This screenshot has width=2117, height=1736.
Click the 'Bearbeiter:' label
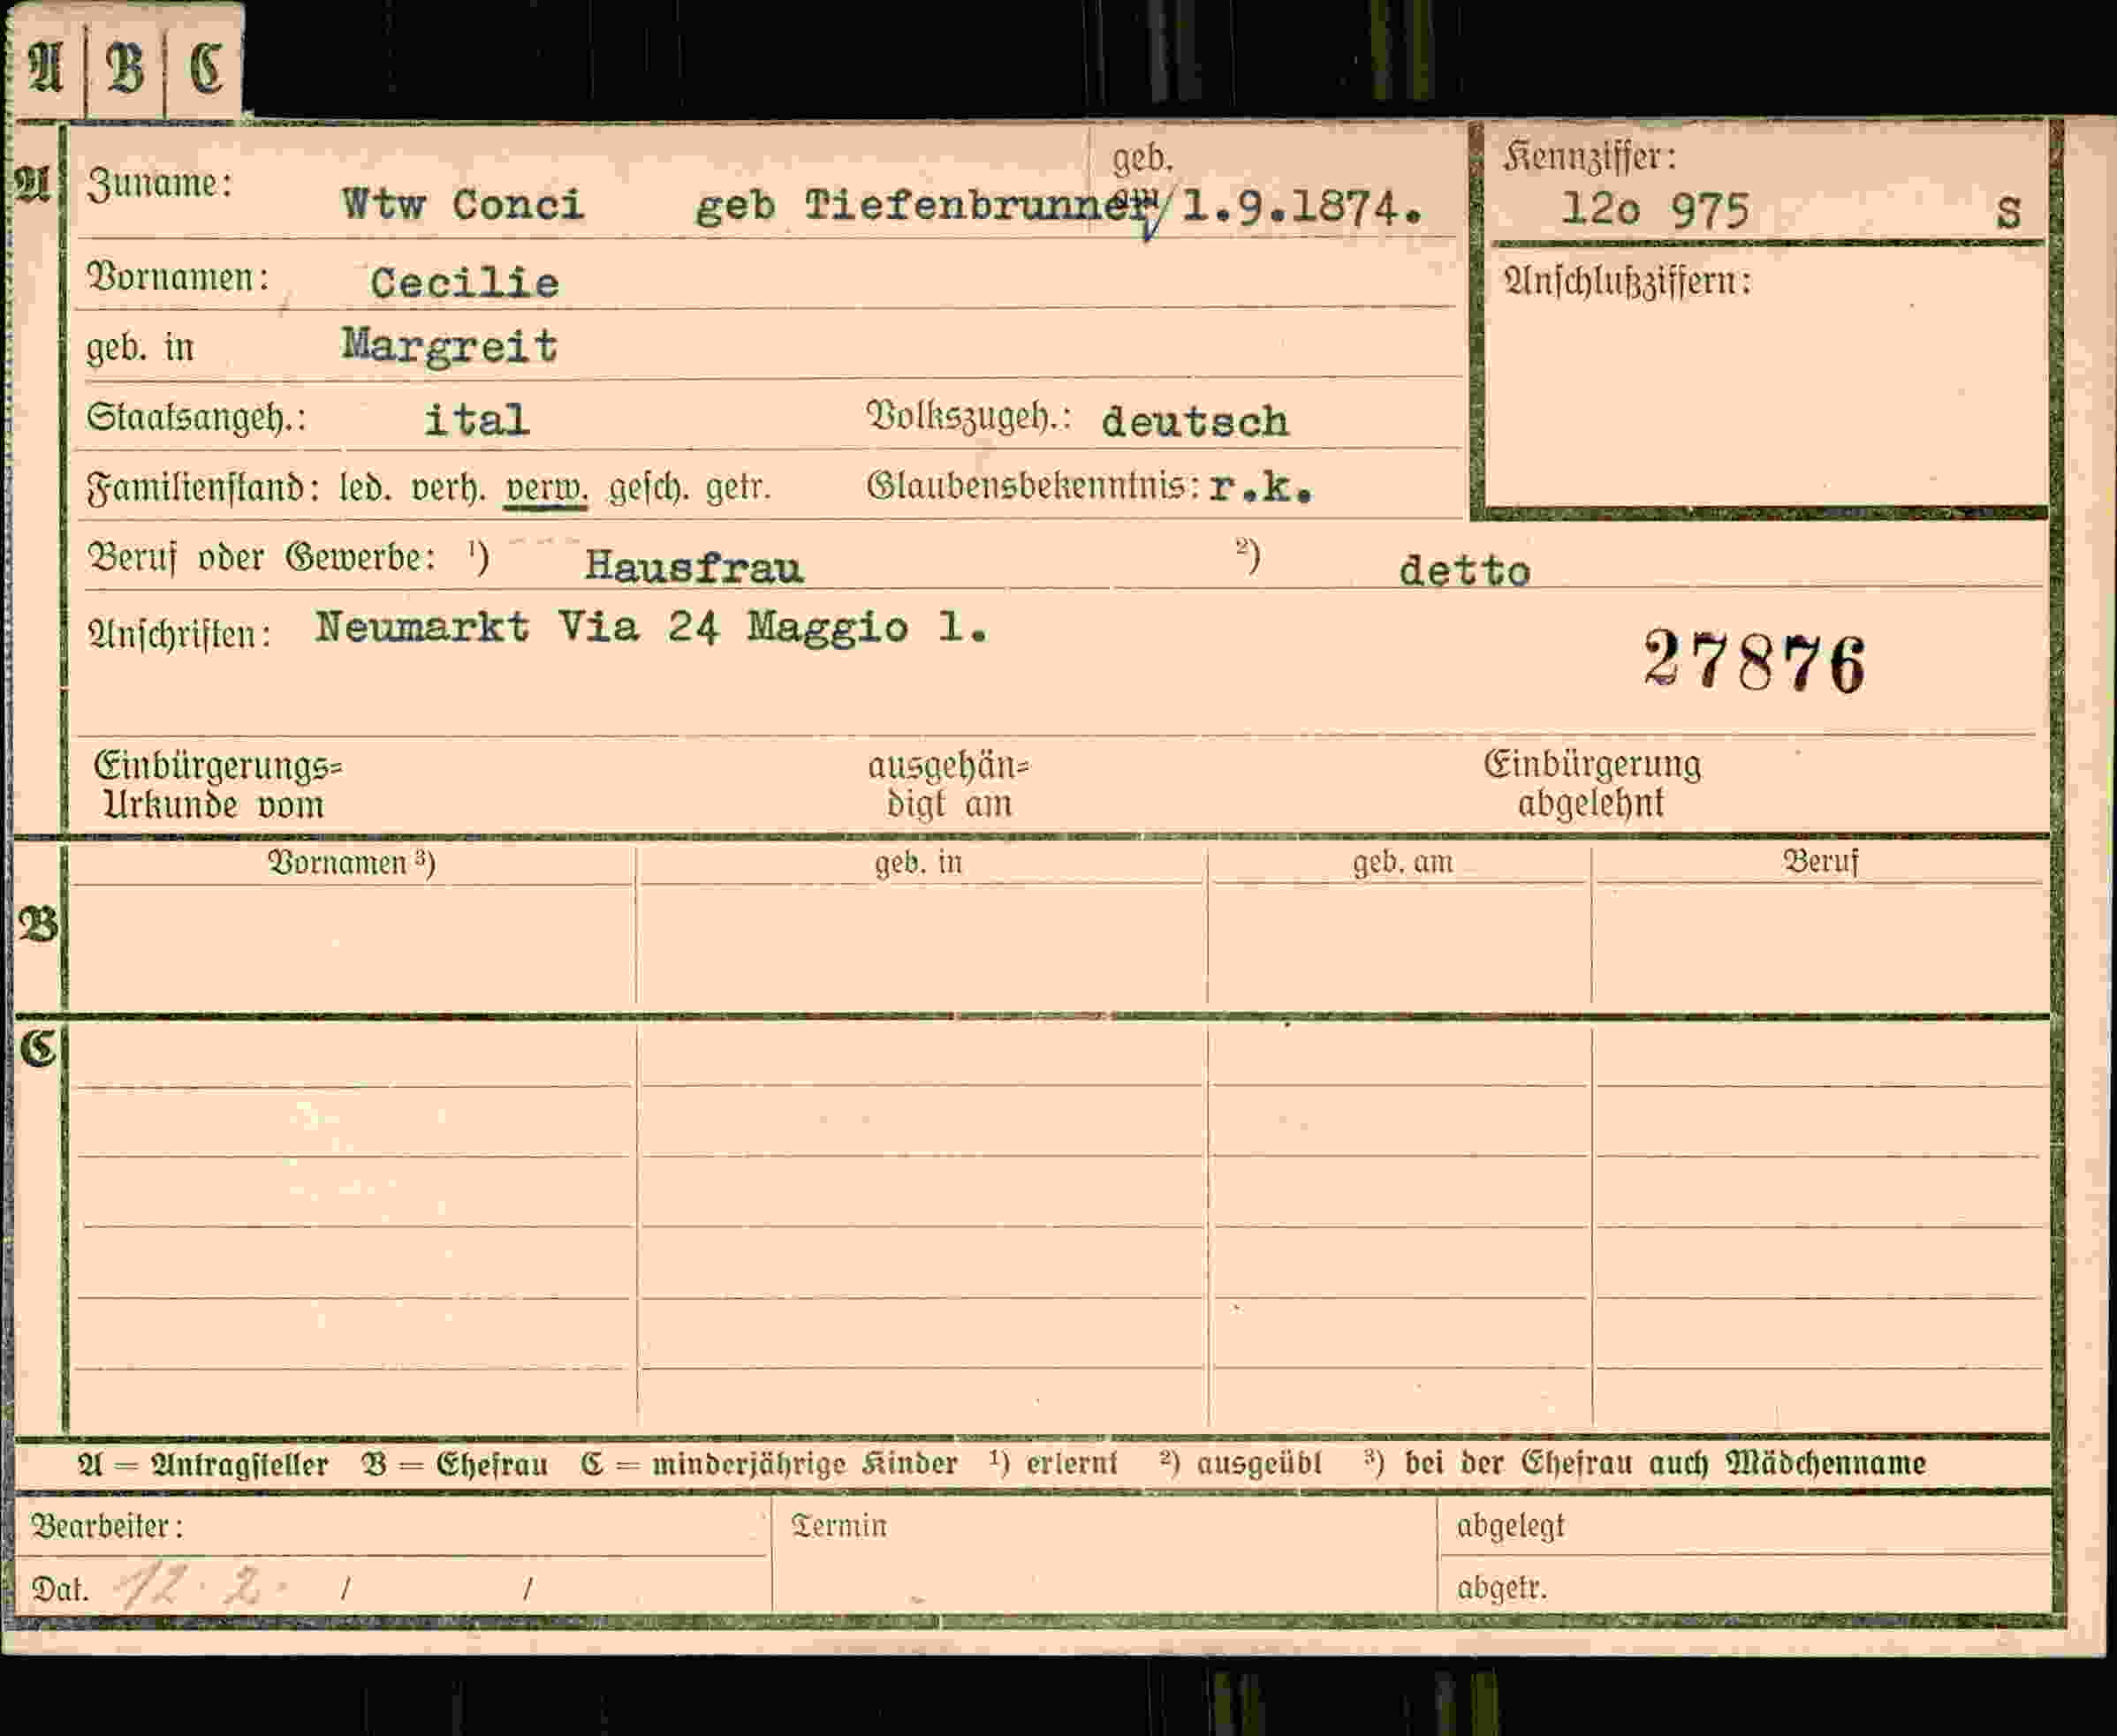[107, 1527]
